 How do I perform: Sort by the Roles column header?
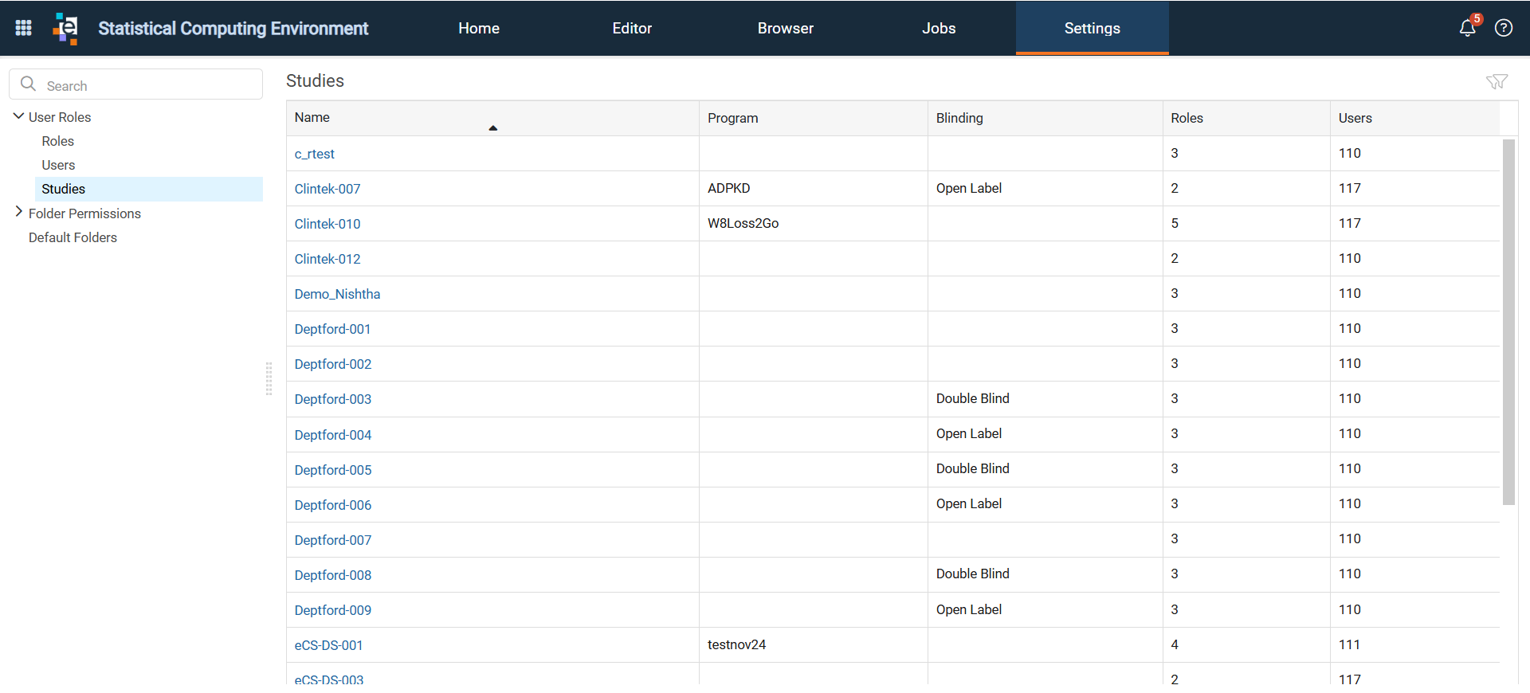pyautogui.click(x=1246, y=118)
